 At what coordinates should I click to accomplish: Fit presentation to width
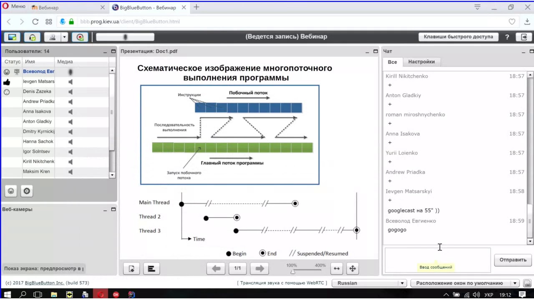tap(337, 269)
